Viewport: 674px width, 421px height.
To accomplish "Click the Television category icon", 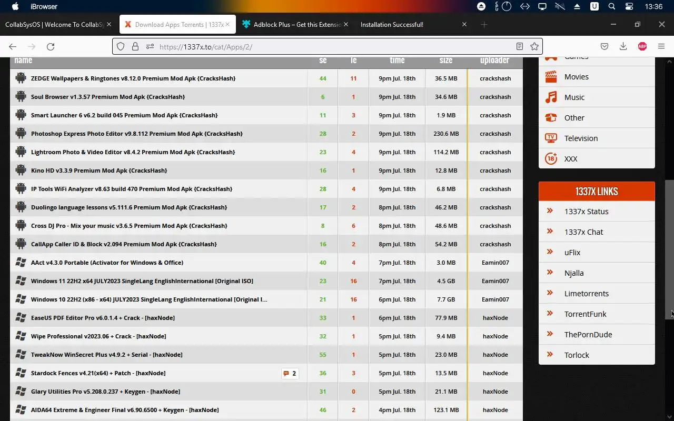I will coord(551,138).
